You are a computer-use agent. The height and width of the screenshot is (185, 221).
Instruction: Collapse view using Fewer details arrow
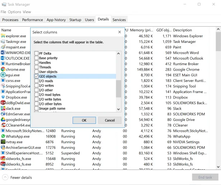pos(5,177)
